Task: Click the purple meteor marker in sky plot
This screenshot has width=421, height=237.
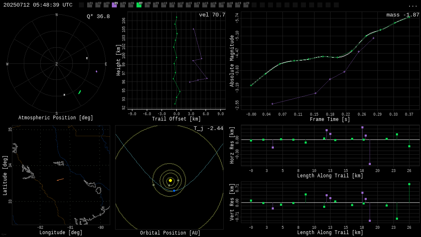Action: pyautogui.click(x=97, y=71)
